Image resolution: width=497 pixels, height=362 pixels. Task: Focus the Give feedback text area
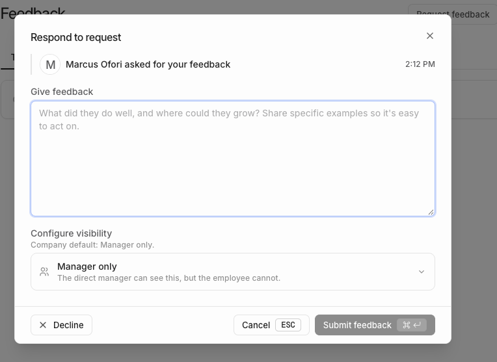tap(233, 159)
